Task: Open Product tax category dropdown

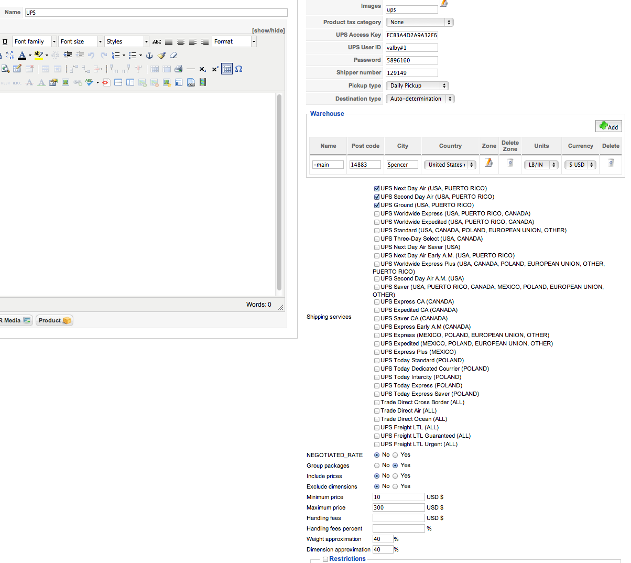Action: click(419, 22)
